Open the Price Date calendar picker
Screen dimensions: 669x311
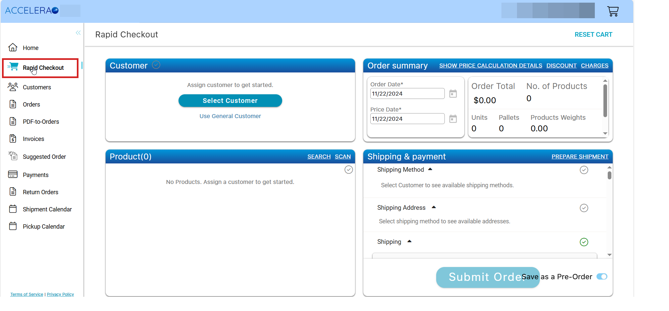453,119
